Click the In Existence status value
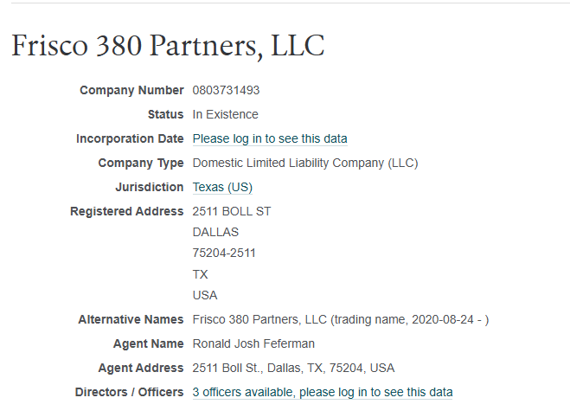This screenshot has width=570, height=417. pos(225,114)
